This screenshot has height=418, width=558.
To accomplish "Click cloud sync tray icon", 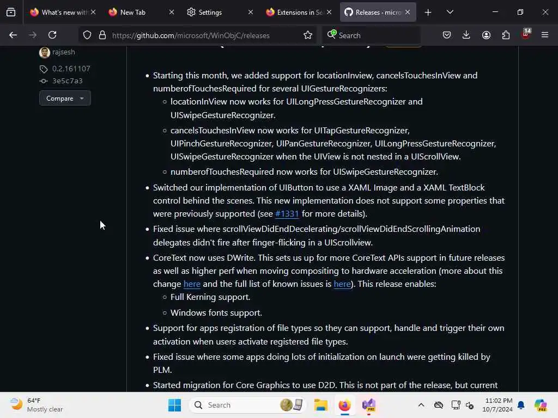I will coord(439,405).
